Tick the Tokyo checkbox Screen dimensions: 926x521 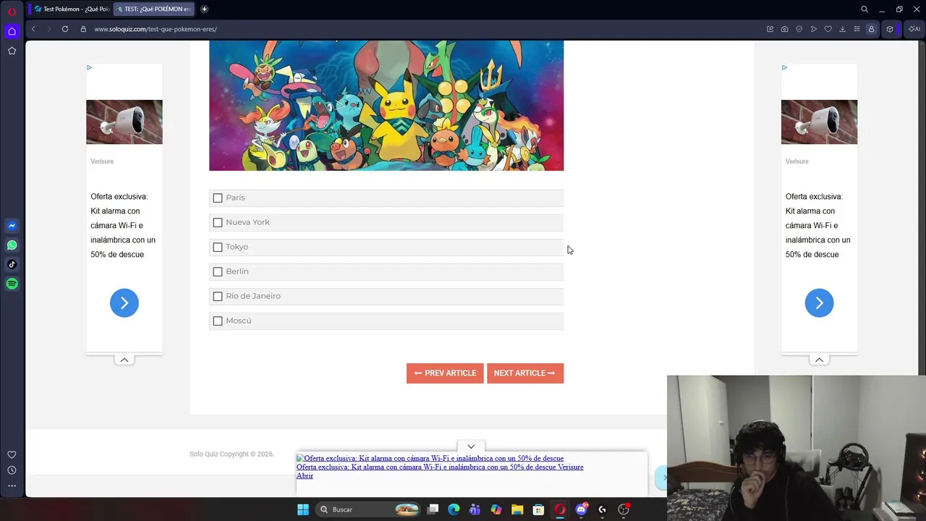tap(218, 247)
